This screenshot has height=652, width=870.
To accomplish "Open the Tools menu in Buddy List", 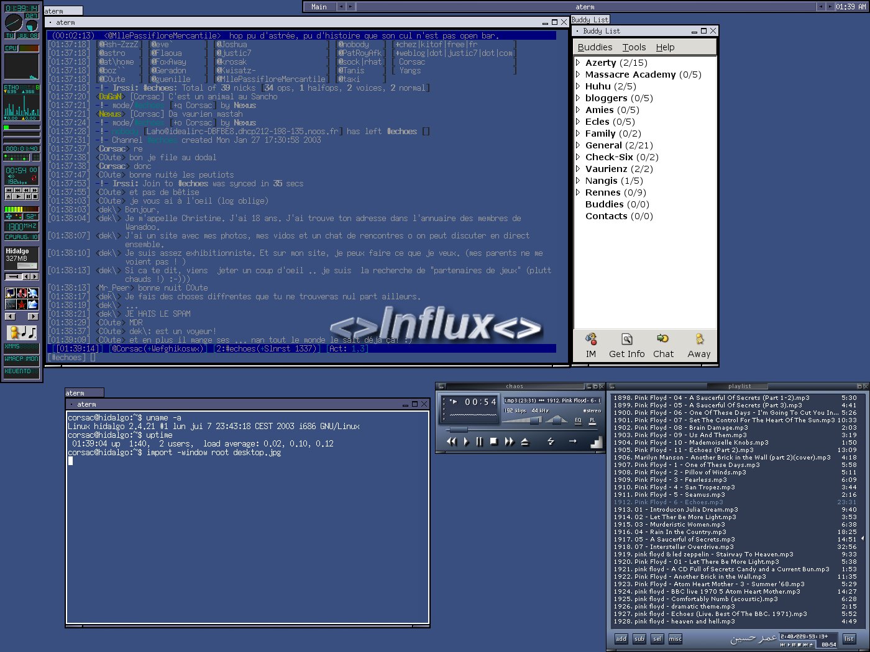I will coord(634,47).
